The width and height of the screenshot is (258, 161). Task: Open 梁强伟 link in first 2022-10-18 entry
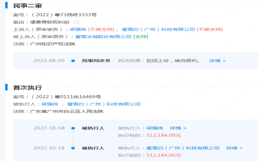pyautogui.click(x=155, y=128)
